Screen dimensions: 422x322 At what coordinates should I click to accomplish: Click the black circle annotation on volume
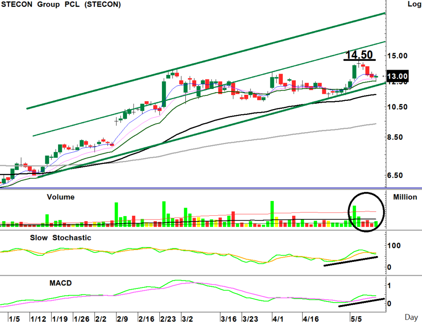pos(366,211)
